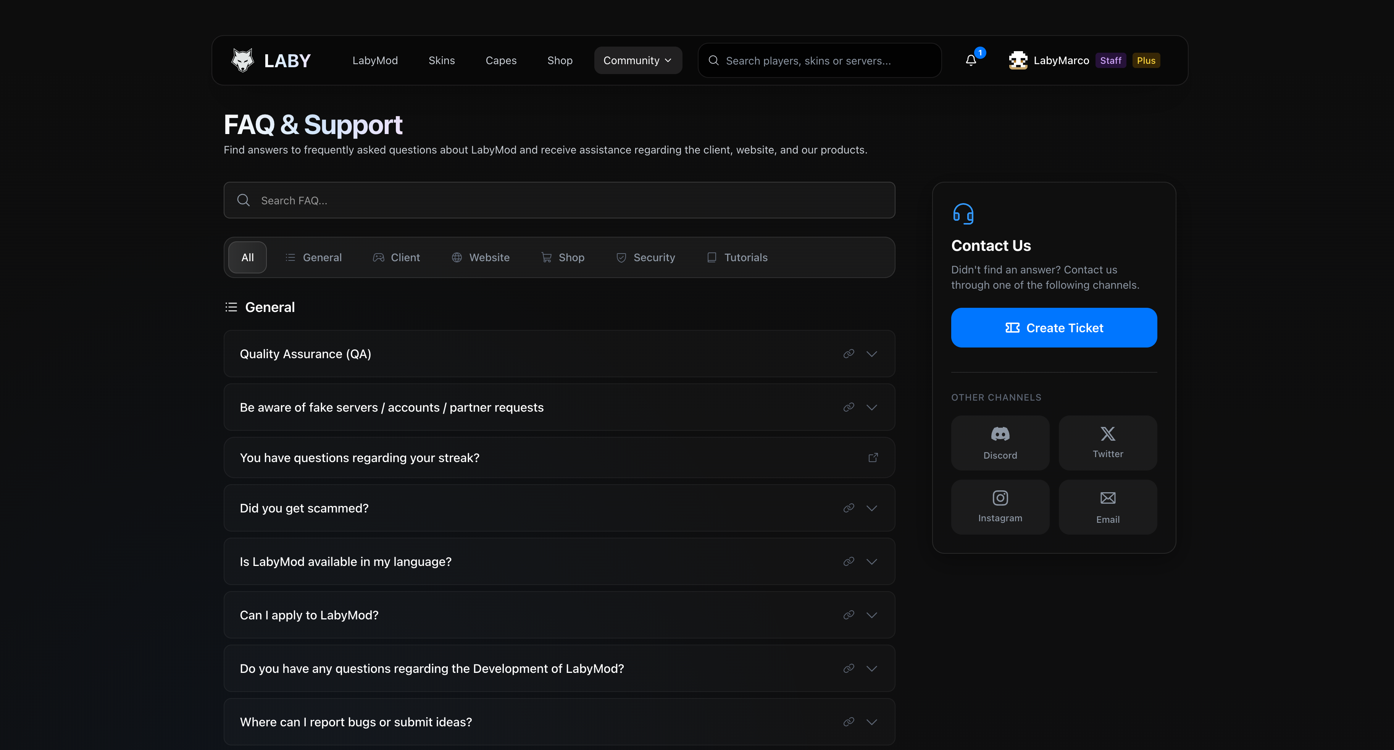Expand the Can I apply to LabyMod entry

coord(872,614)
